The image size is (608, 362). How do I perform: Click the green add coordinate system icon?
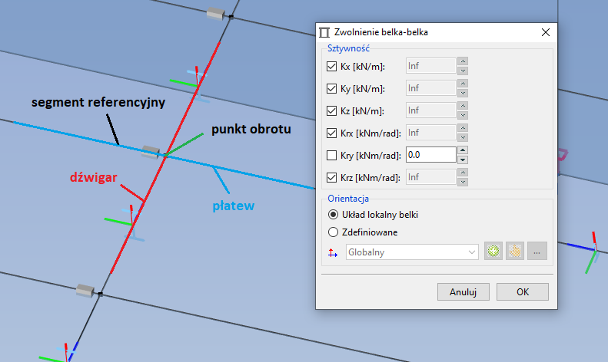[493, 252]
